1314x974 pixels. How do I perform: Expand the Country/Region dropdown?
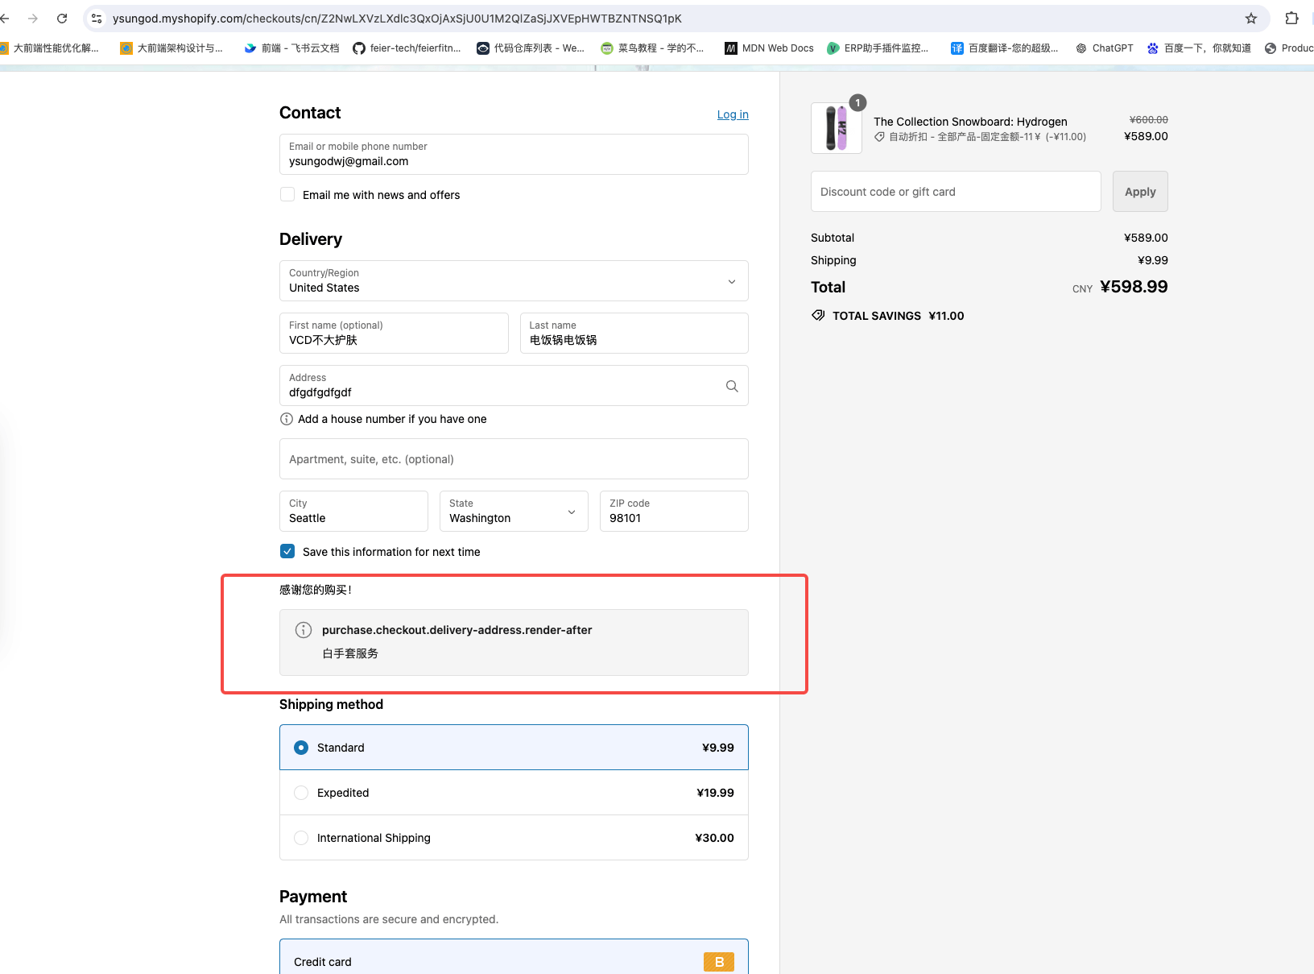click(x=513, y=281)
